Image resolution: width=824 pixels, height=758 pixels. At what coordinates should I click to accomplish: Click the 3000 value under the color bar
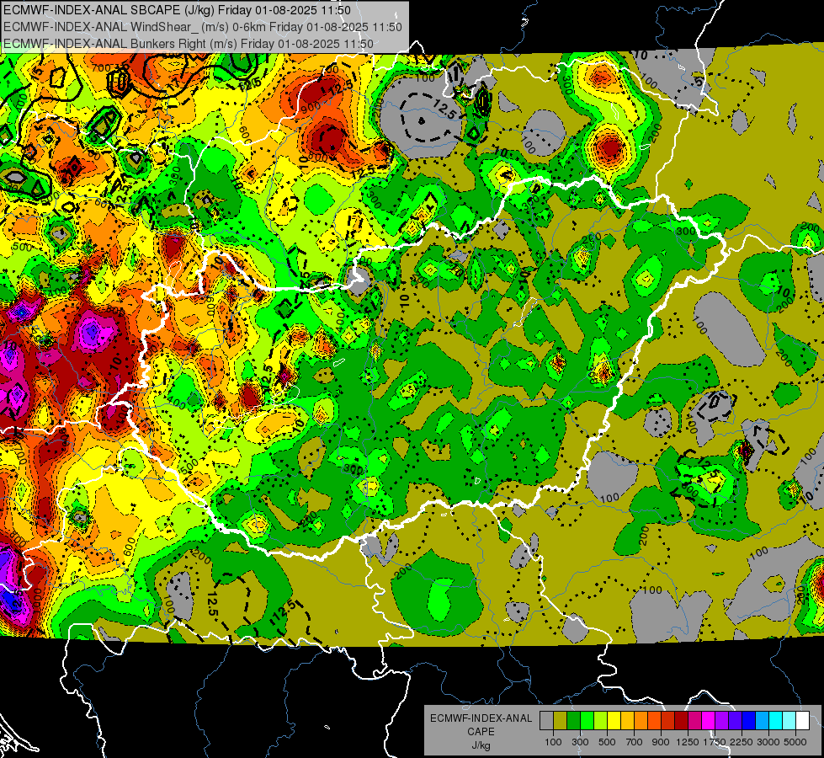click(768, 742)
